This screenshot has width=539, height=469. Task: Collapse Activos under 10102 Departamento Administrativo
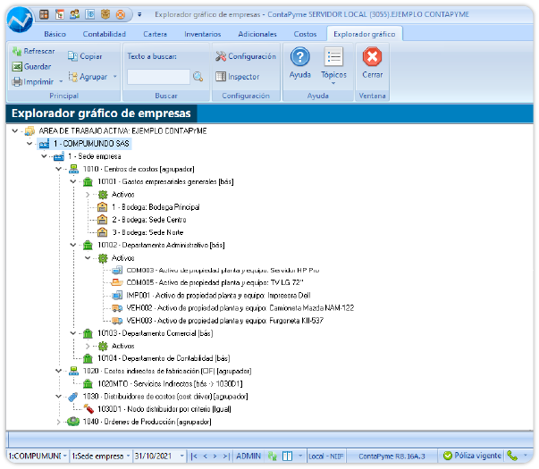tap(88, 257)
